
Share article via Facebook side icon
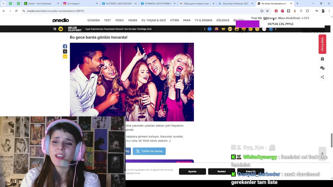click(65, 46)
